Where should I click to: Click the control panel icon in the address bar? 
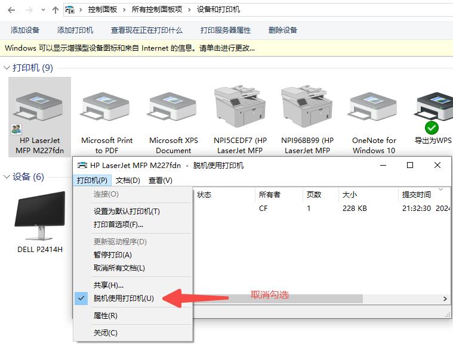click(x=70, y=10)
